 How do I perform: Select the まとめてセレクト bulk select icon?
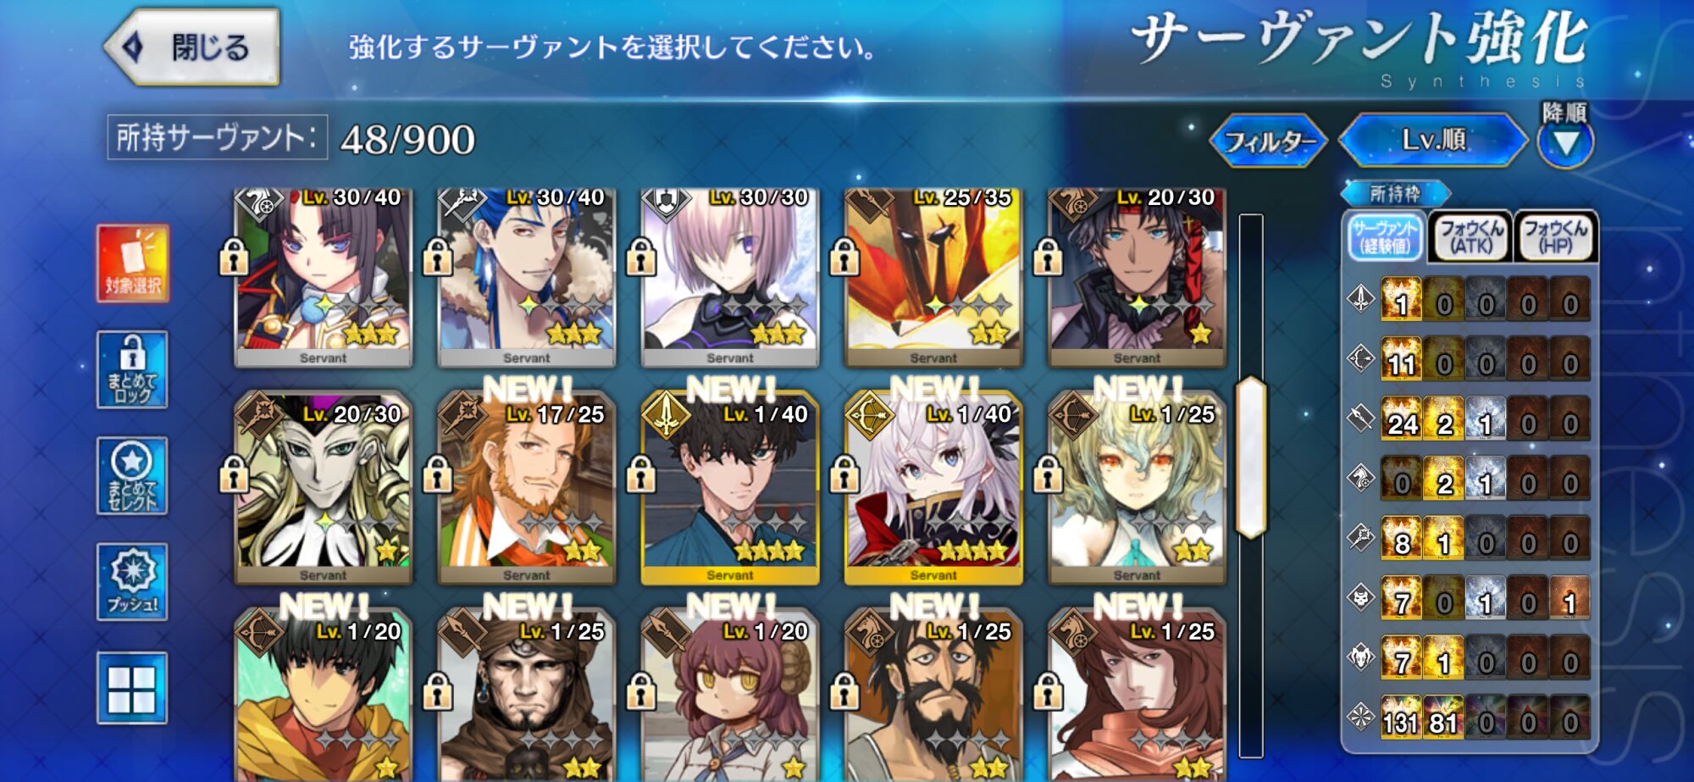(132, 475)
